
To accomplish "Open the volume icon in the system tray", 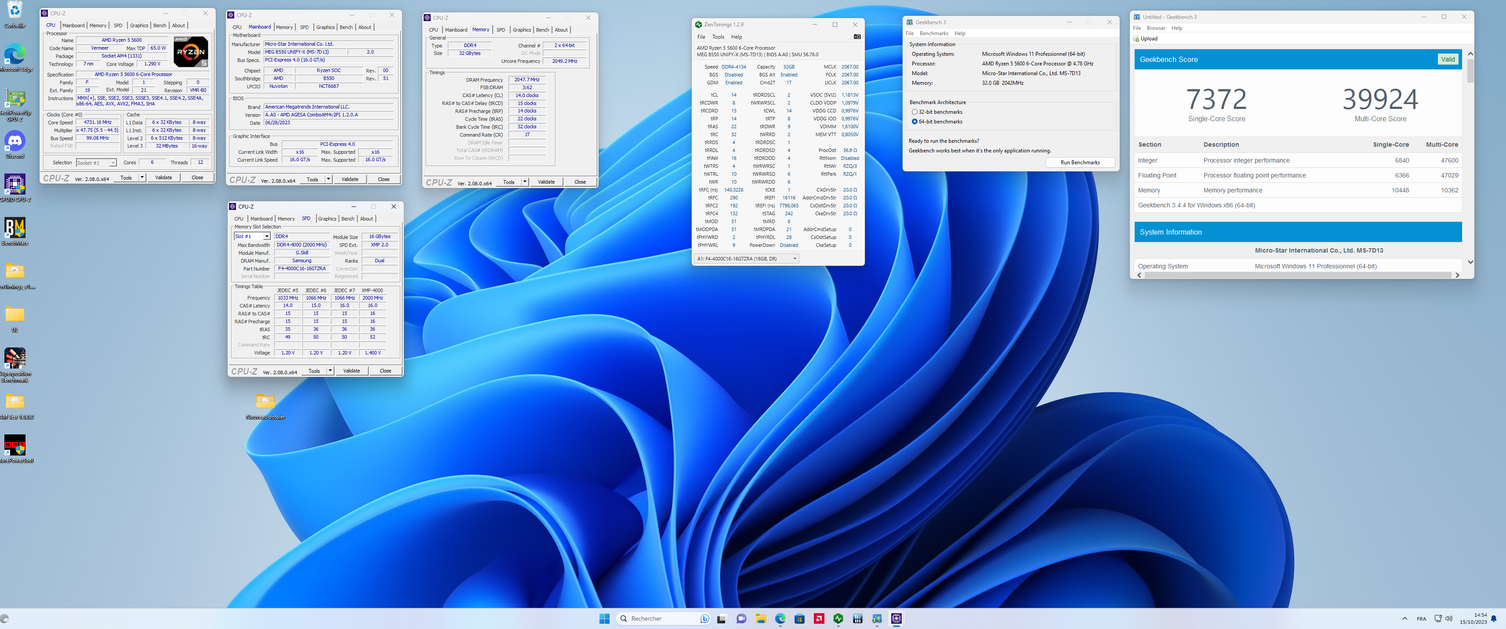I will (x=1449, y=618).
